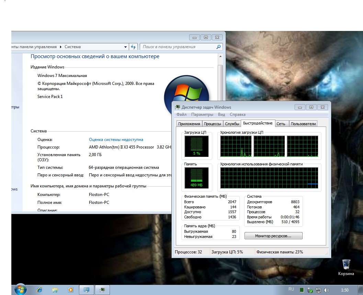Click the Процессов: 32 status bar entry

point(188,252)
